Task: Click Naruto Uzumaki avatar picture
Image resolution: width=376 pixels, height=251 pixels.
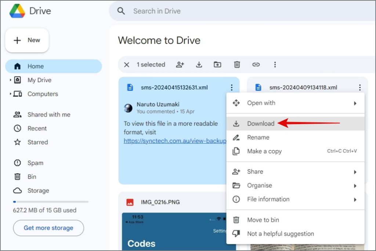Action: click(x=128, y=108)
